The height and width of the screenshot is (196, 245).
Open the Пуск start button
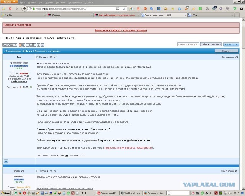coord(5,193)
